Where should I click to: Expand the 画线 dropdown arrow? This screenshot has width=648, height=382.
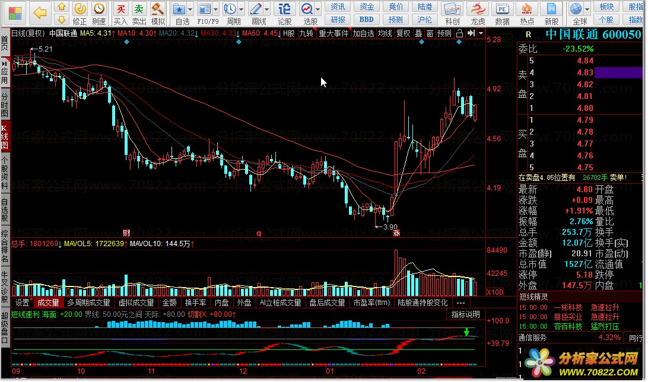pos(267,9)
